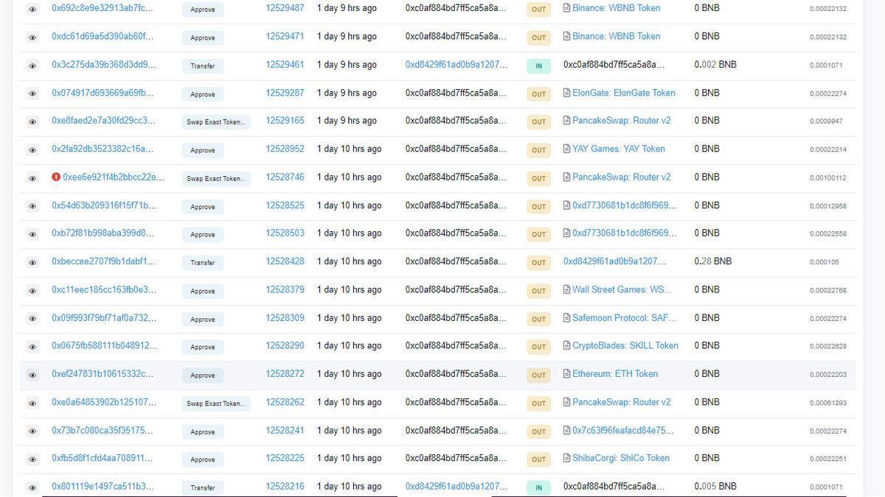Open the Wall Street Games token link

(x=622, y=290)
